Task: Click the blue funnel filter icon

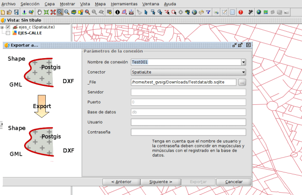Action: (x=208, y=11)
